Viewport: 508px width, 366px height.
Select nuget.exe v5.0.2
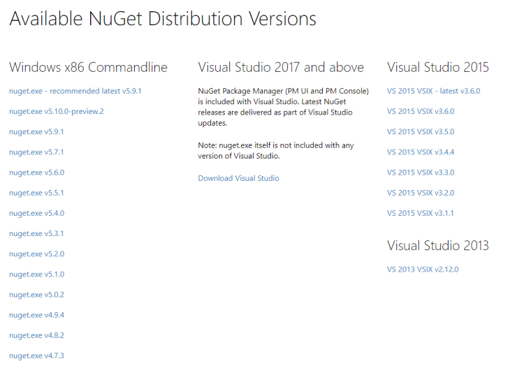[x=36, y=295]
